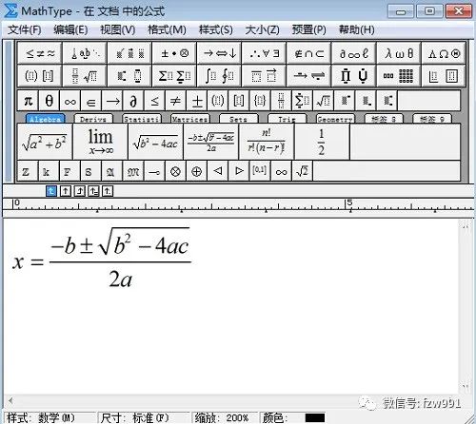Image resolution: width=476 pixels, height=424 pixels.
Task: Open the matrix templates palette
Action: (x=399, y=76)
